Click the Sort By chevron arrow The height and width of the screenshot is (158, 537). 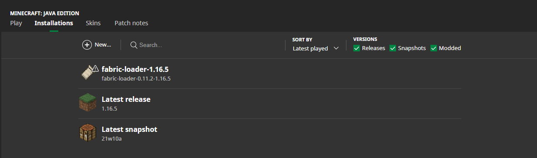coord(336,48)
